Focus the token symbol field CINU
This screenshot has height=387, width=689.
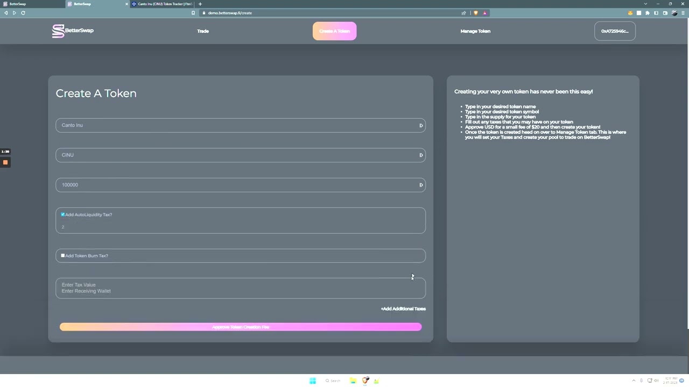tap(241, 155)
